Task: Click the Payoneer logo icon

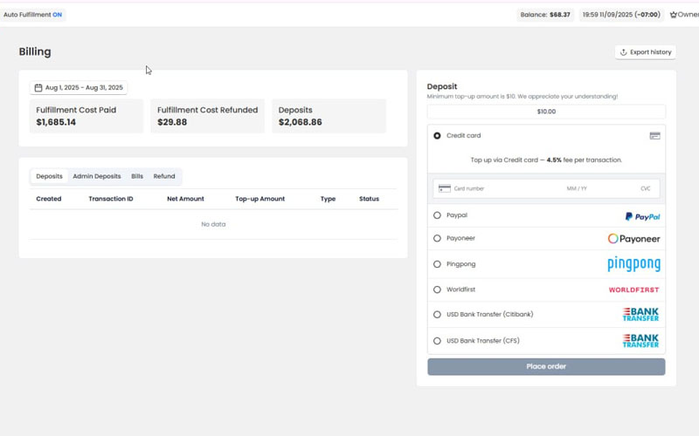Action: pyautogui.click(x=633, y=239)
